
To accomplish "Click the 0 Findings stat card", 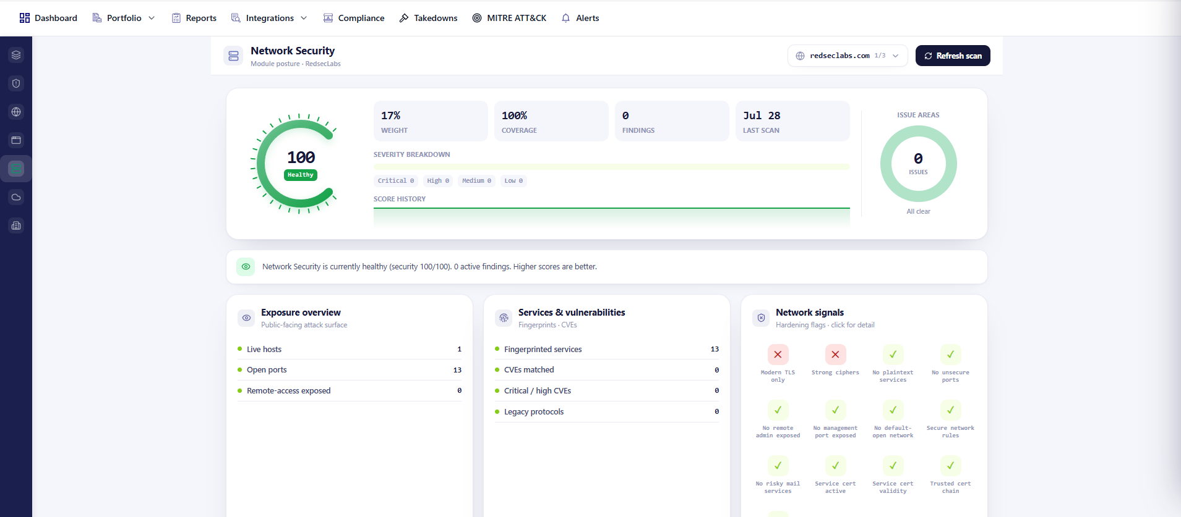I will (672, 121).
